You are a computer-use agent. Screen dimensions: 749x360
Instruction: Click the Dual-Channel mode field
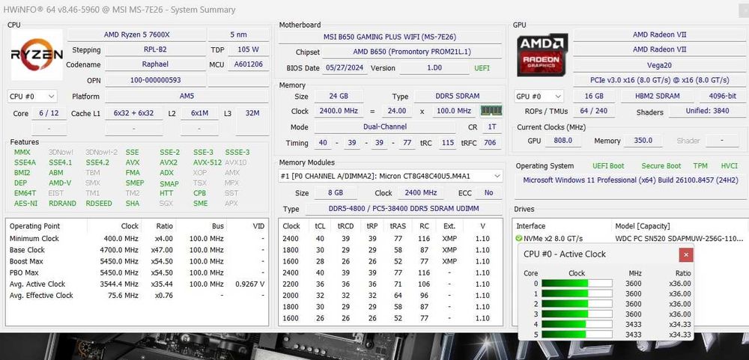(x=385, y=127)
